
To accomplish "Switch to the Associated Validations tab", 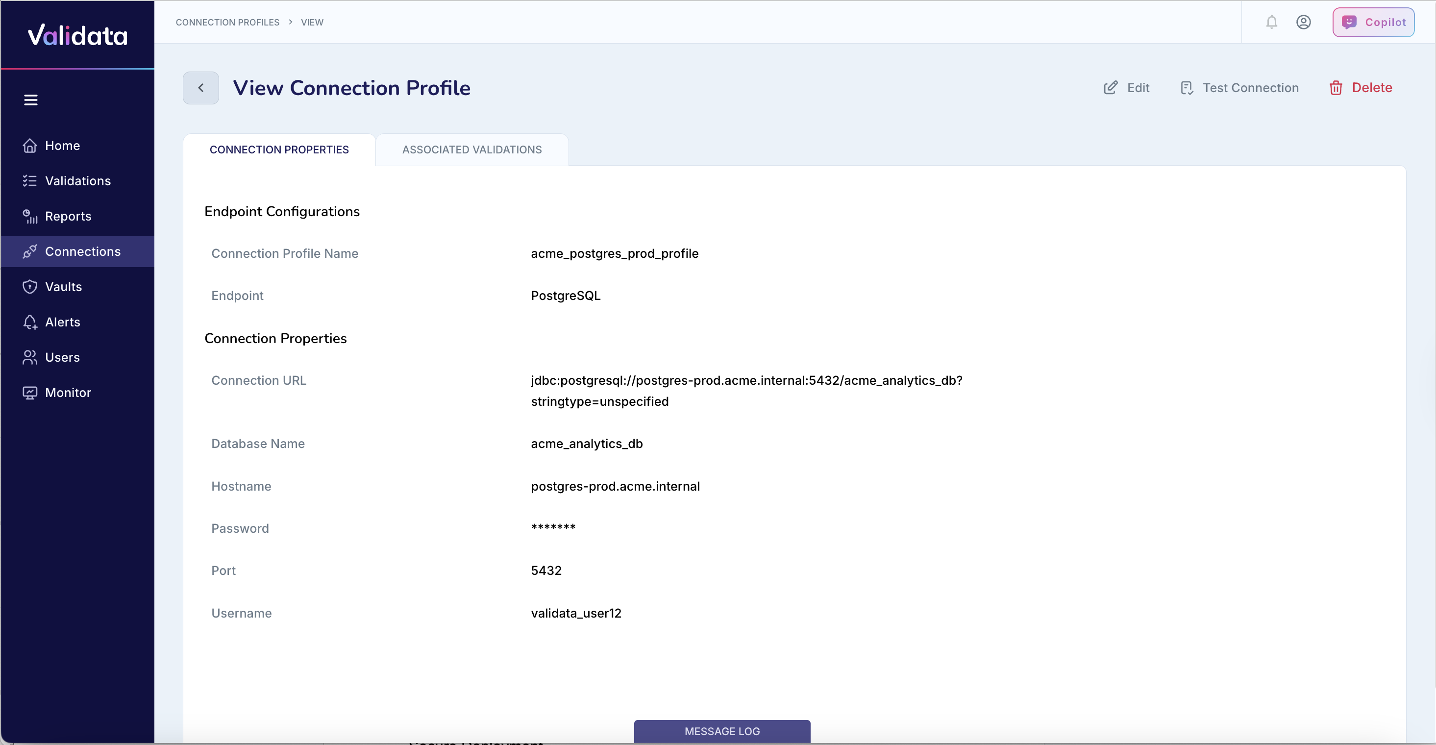I will point(471,149).
